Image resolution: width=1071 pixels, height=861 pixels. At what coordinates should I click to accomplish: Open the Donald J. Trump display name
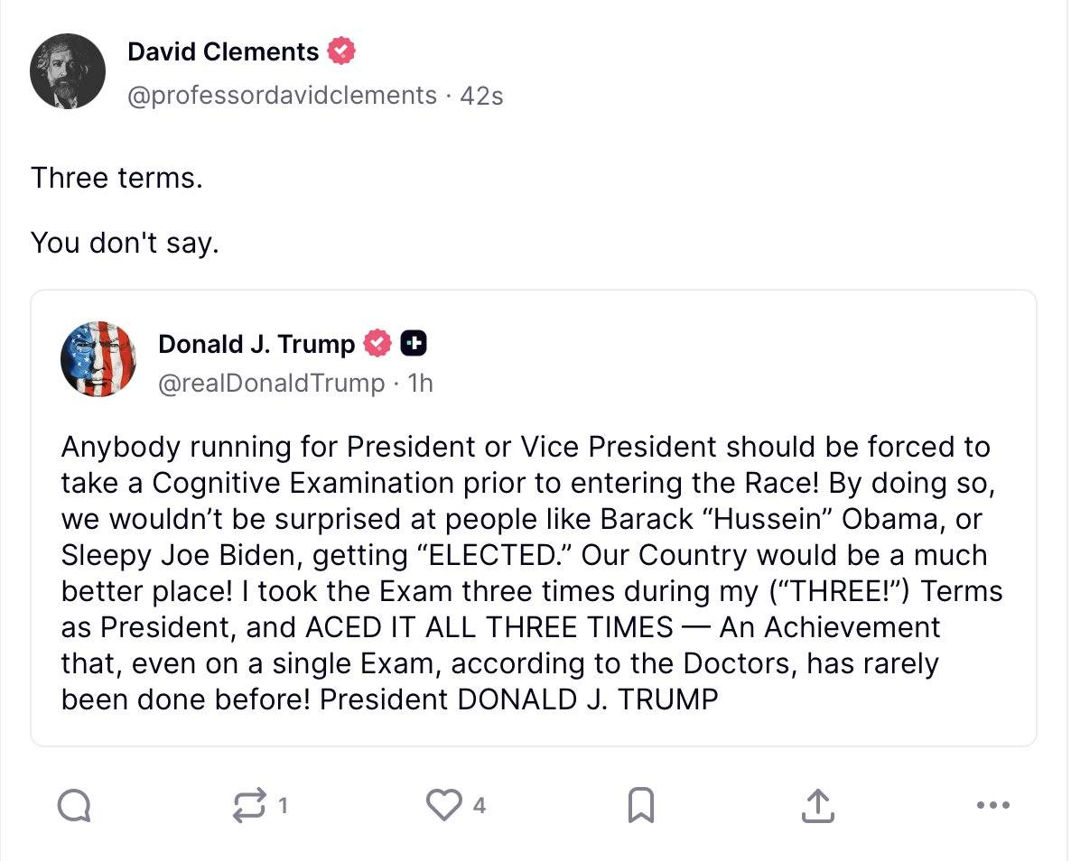[x=256, y=344]
